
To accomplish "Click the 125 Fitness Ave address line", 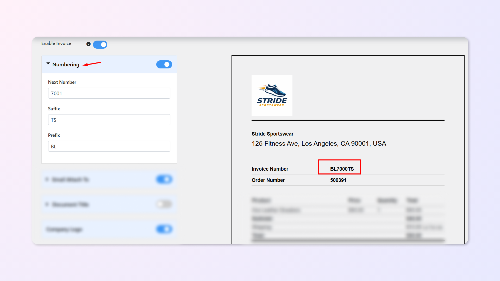I will click(x=319, y=143).
